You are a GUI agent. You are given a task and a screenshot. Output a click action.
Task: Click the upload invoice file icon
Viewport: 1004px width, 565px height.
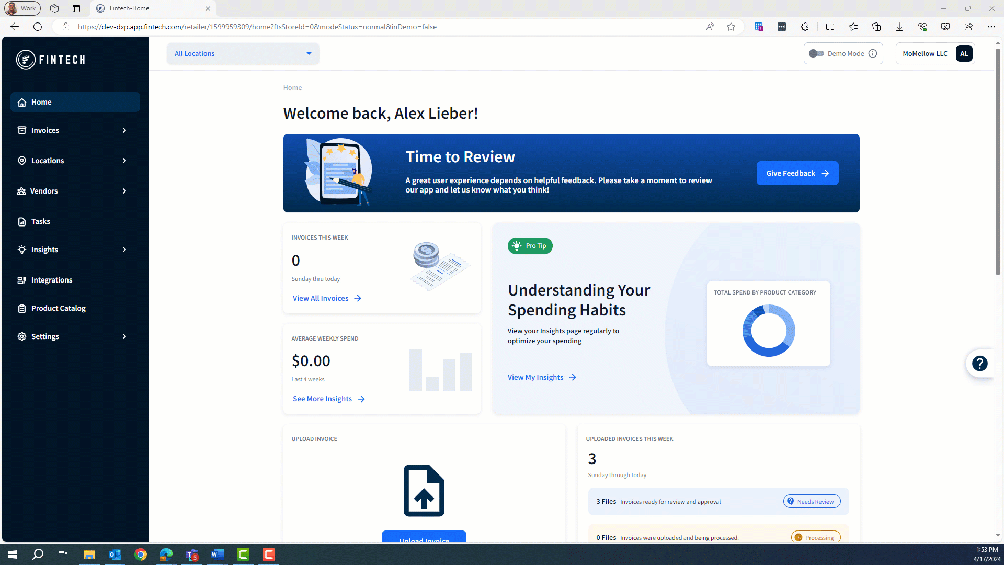424,491
